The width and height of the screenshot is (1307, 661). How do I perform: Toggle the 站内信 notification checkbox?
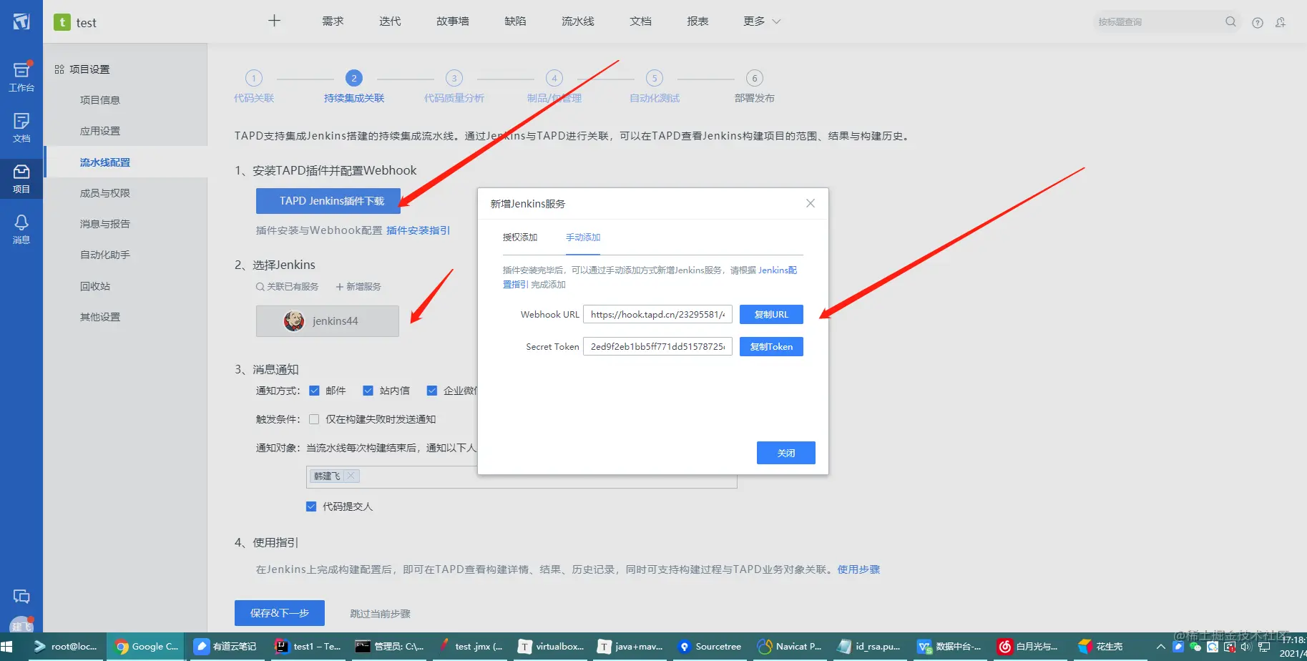click(x=368, y=391)
